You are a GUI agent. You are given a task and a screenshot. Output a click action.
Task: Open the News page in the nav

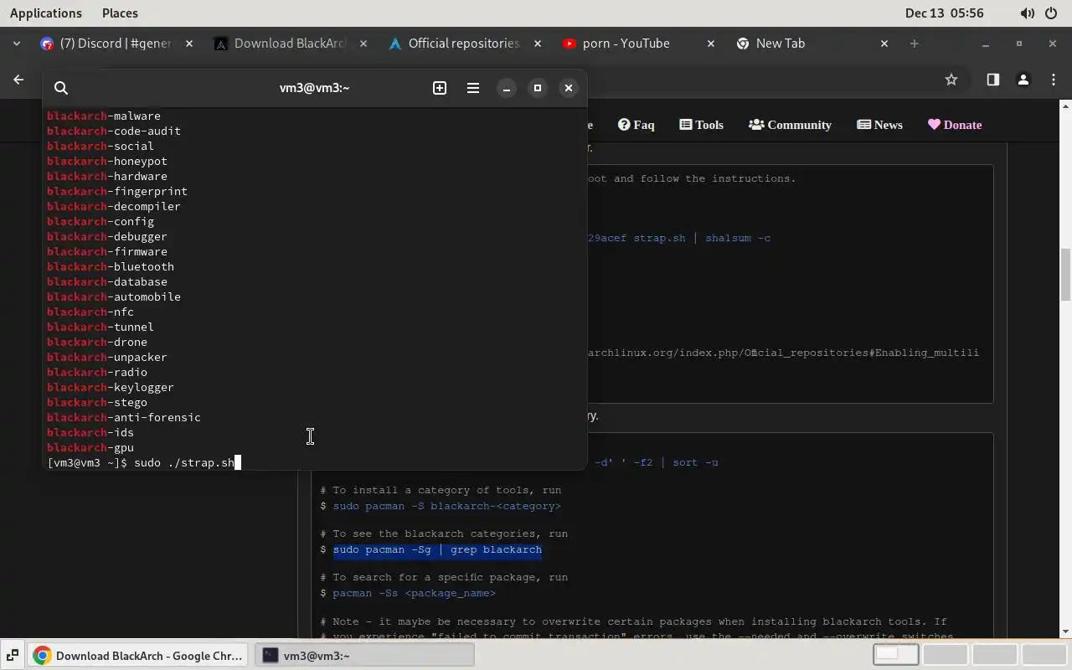pyautogui.click(x=880, y=125)
